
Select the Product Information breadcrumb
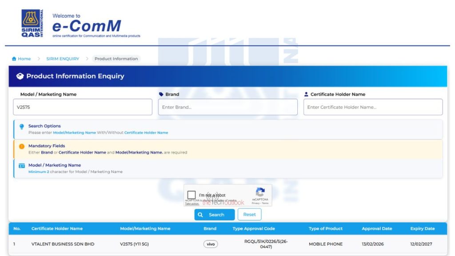(x=116, y=59)
